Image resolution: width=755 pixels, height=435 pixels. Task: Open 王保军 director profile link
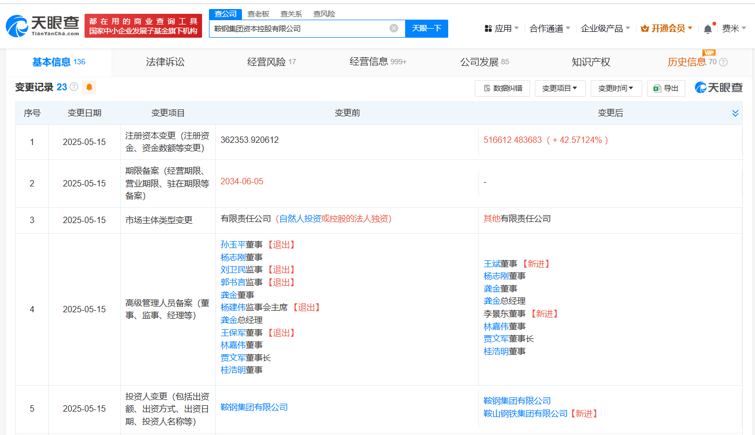point(233,333)
